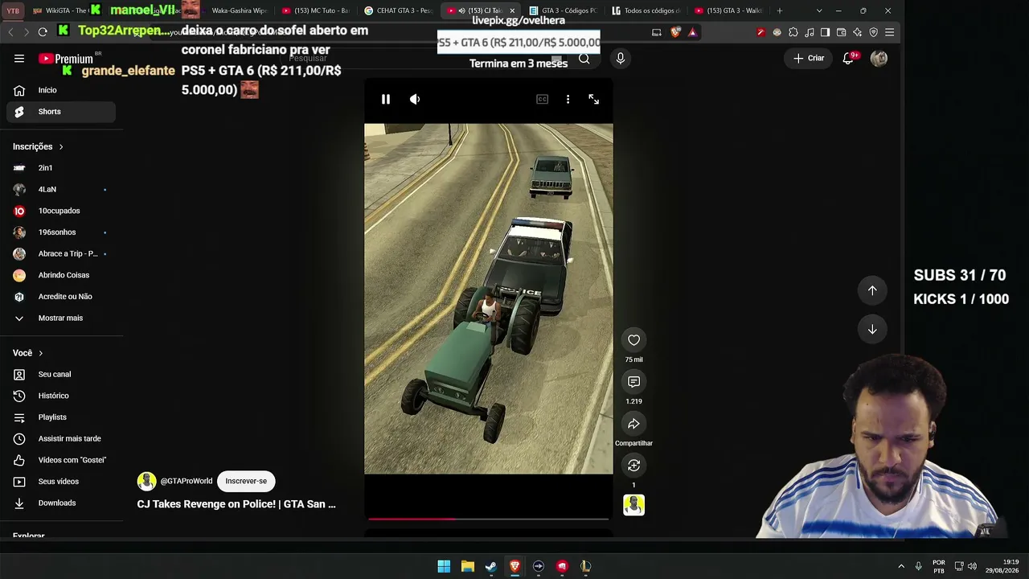
Task: Open Abrace a Trip channel subscription
Action: [x=61, y=254]
